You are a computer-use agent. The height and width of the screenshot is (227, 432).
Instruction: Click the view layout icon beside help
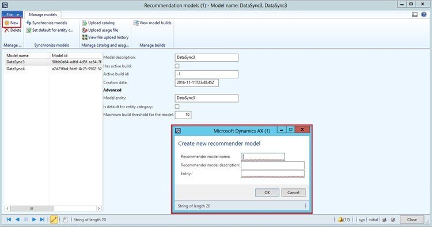pyautogui.click(x=415, y=14)
